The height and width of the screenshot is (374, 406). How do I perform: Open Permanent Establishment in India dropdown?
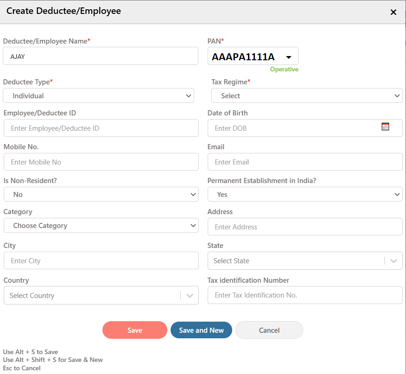305,194
